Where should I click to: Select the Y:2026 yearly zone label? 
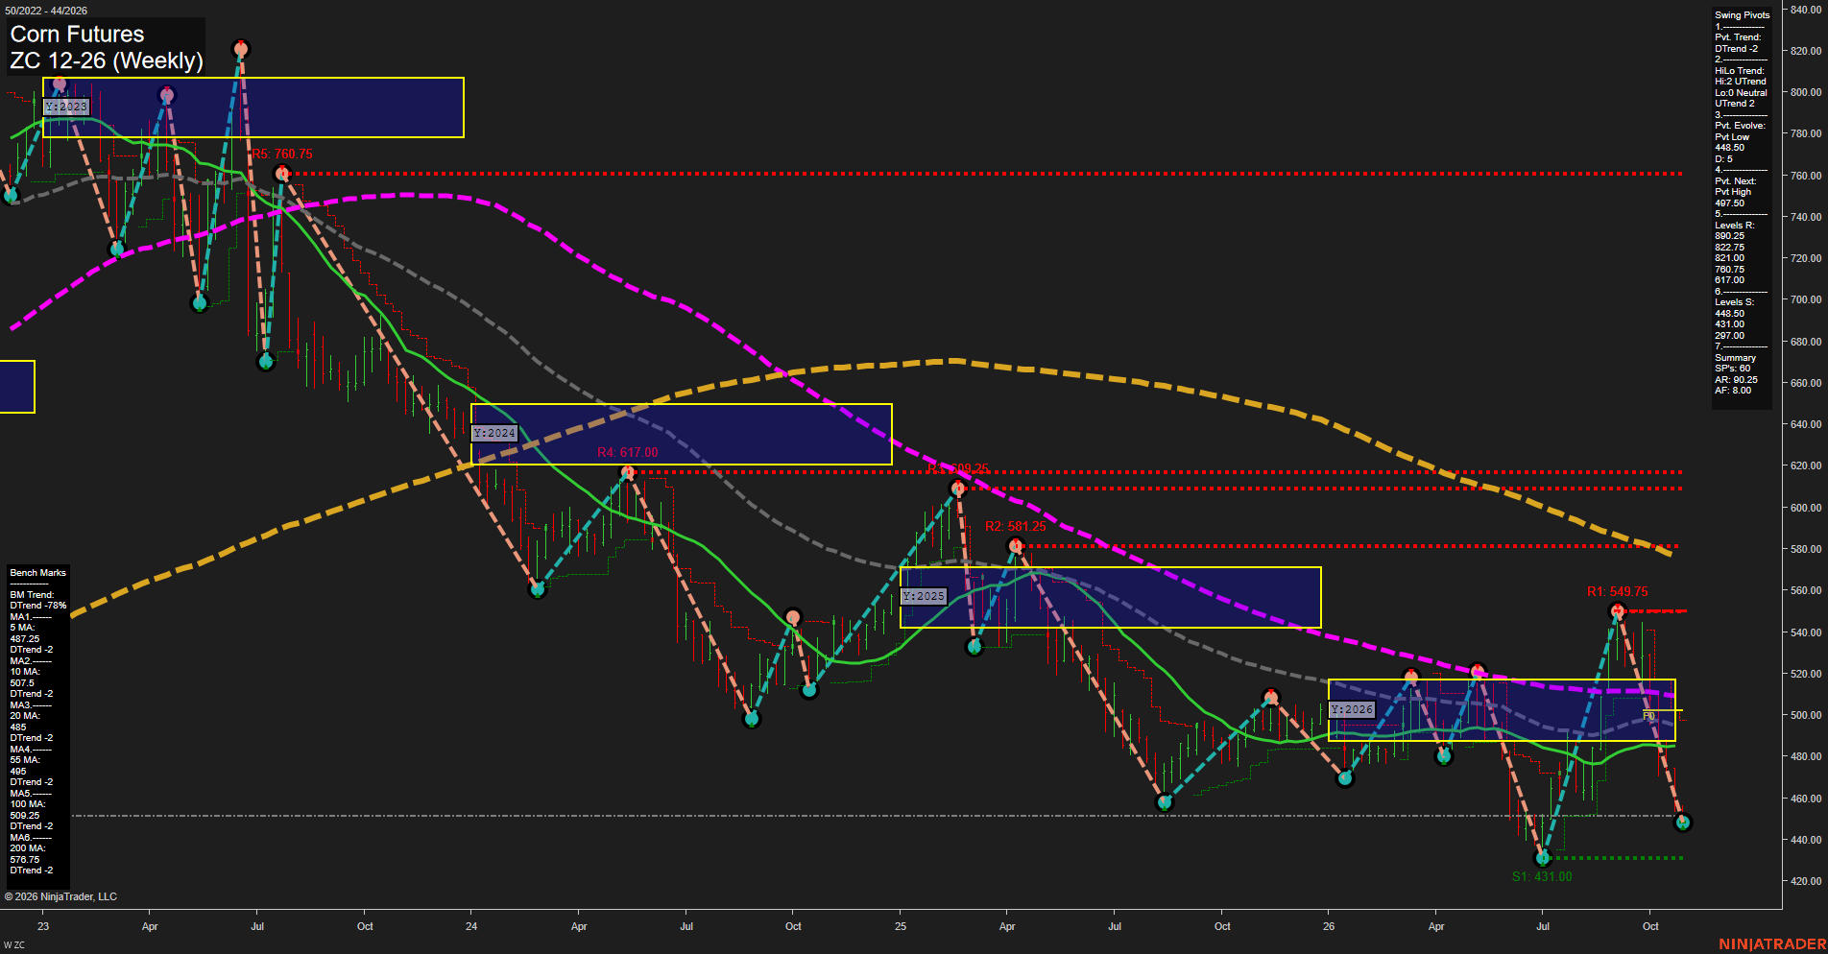(1352, 709)
